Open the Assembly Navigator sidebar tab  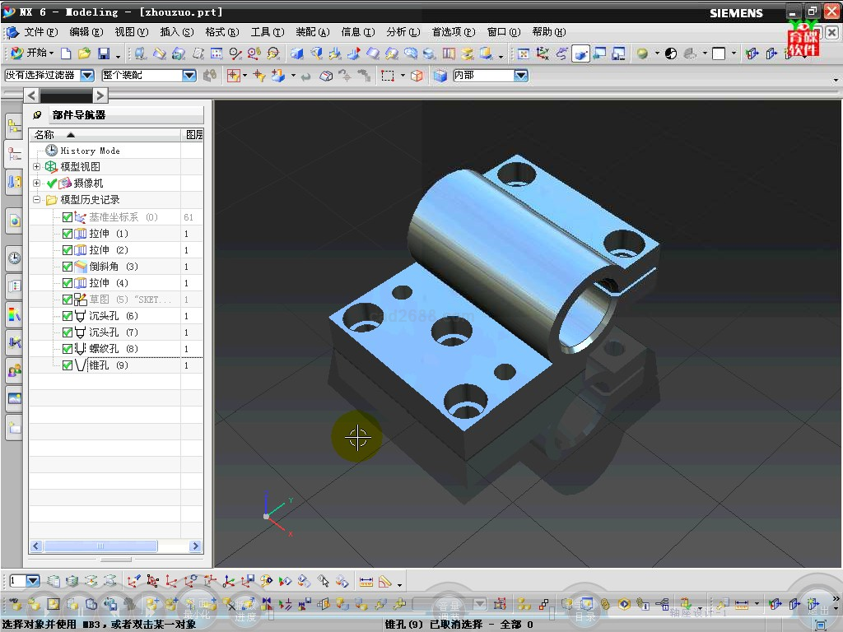(x=14, y=126)
